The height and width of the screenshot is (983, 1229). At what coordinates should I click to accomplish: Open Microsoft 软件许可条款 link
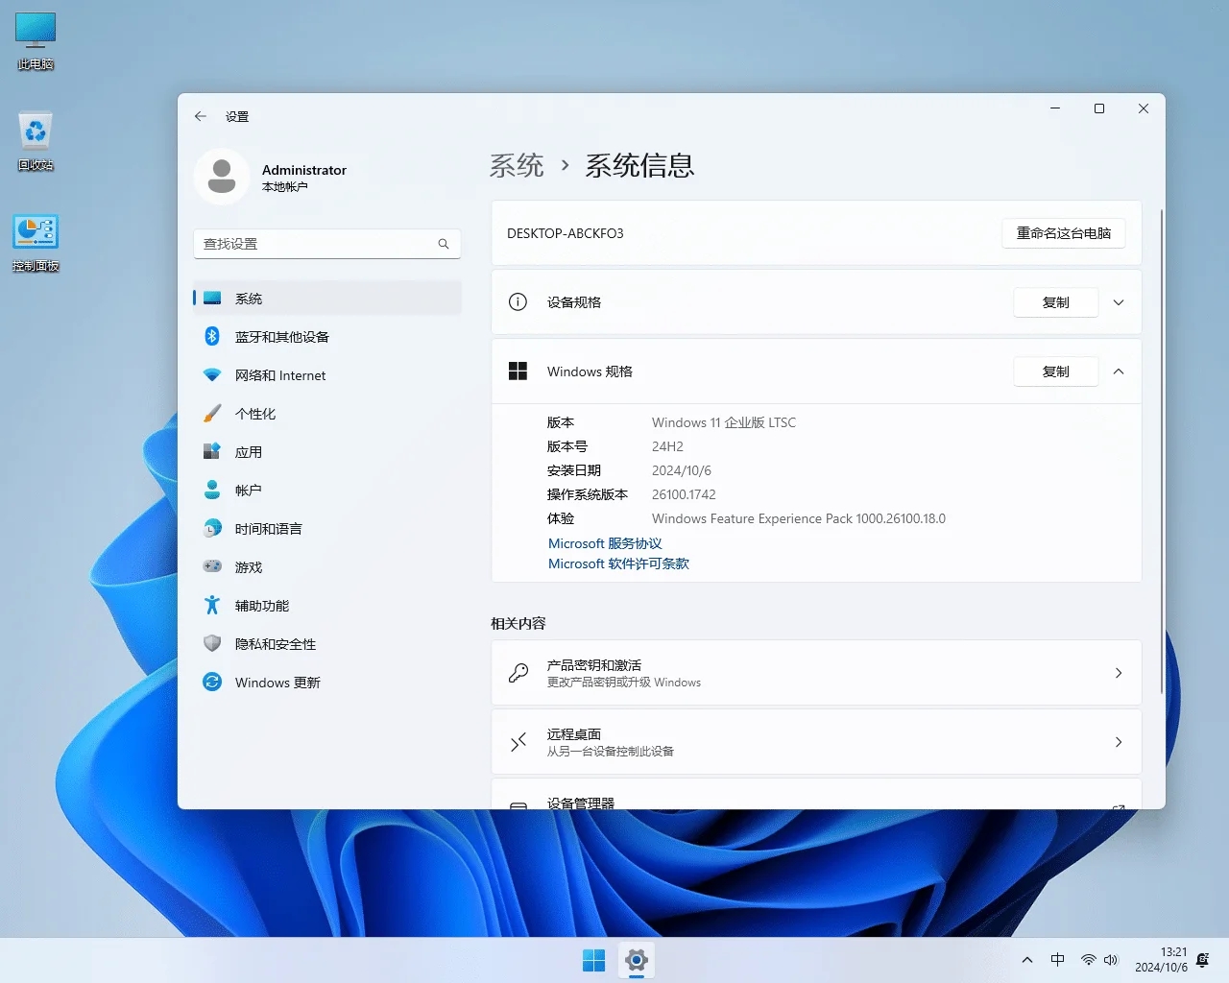coord(618,563)
